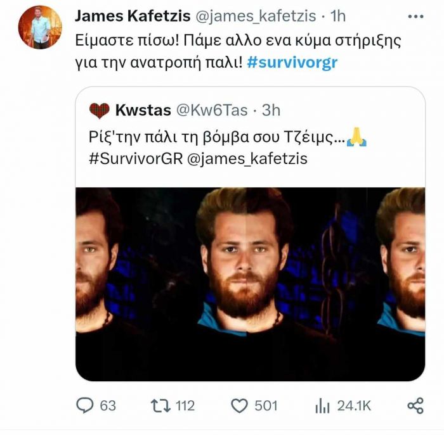Retweet using the arrows icon

point(160,406)
